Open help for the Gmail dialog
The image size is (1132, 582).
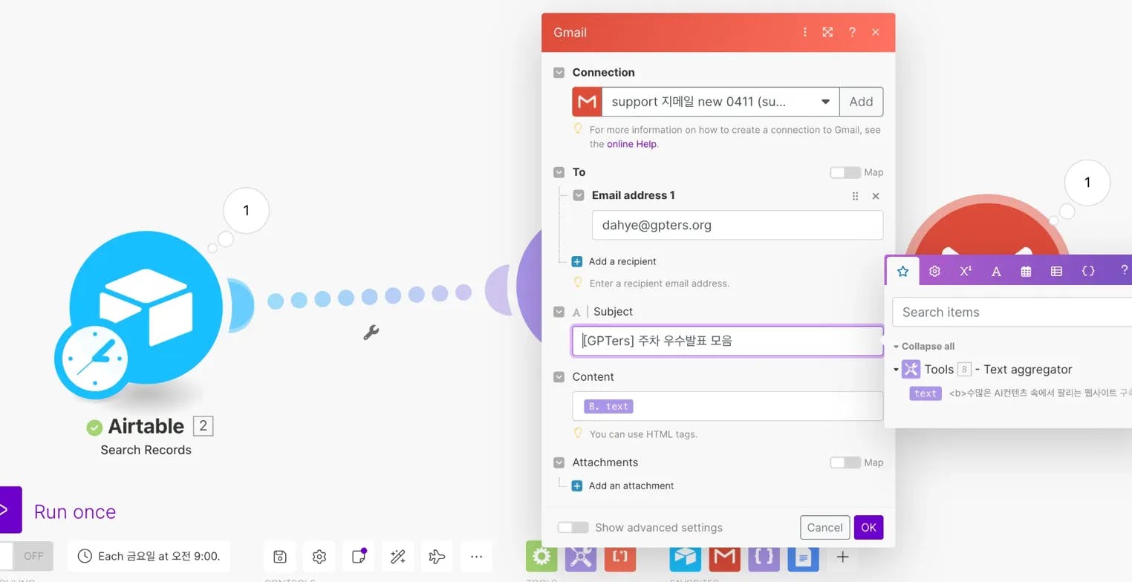pyautogui.click(x=852, y=32)
